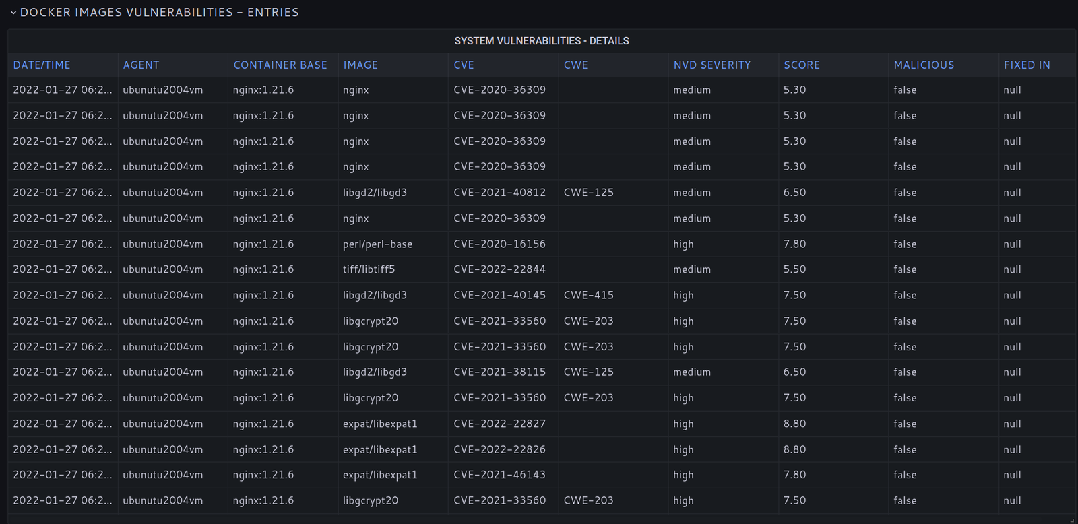Click the Docker Images Vulnerabilities – Entries row title
Viewport: 1078px width, 524px height.
pyautogui.click(x=159, y=13)
